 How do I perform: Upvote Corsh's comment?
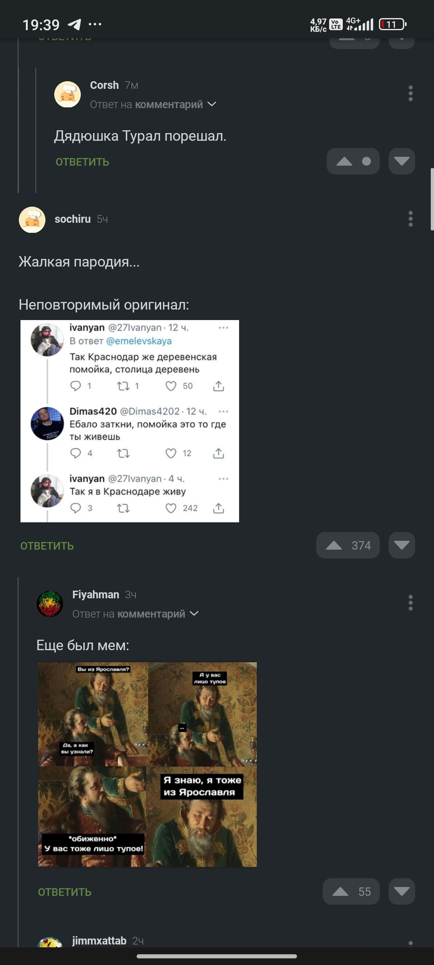click(344, 161)
